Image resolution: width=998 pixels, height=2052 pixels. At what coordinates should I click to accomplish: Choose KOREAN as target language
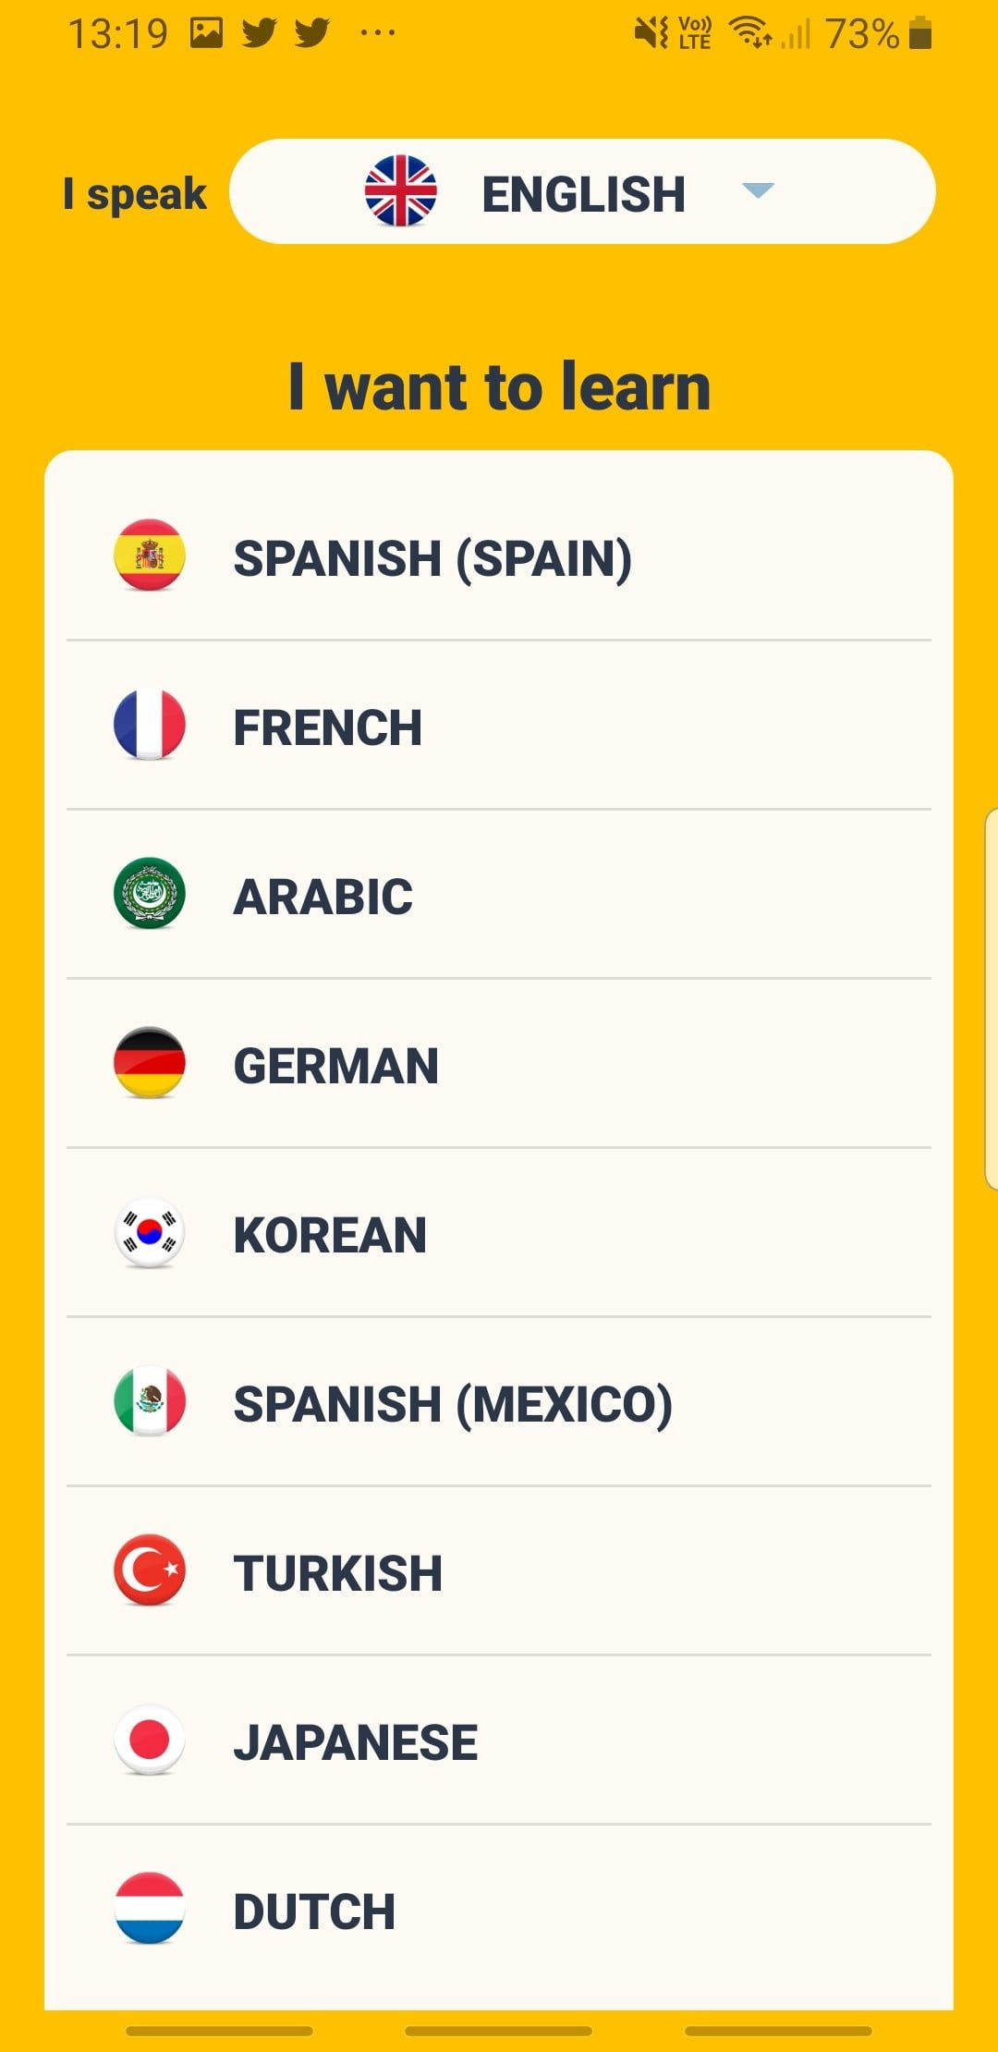330,1235
